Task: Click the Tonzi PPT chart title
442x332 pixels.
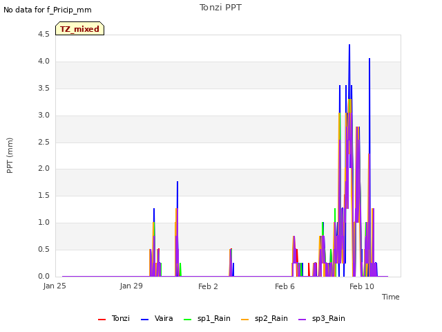Action: (220, 8)
